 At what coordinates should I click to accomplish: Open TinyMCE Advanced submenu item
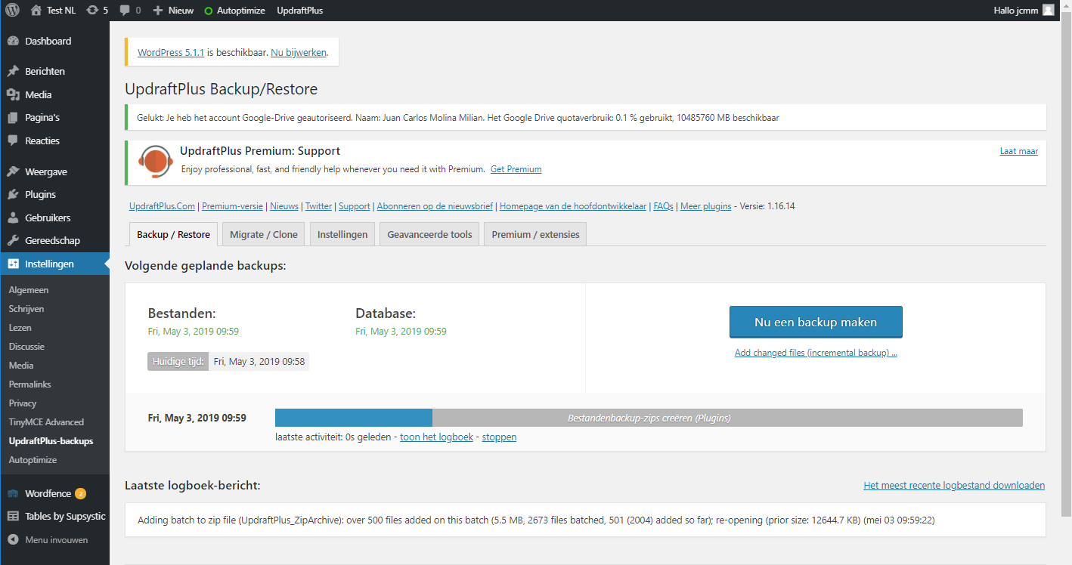46,422
